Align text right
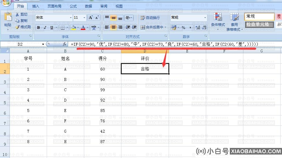 click(120, 27)
